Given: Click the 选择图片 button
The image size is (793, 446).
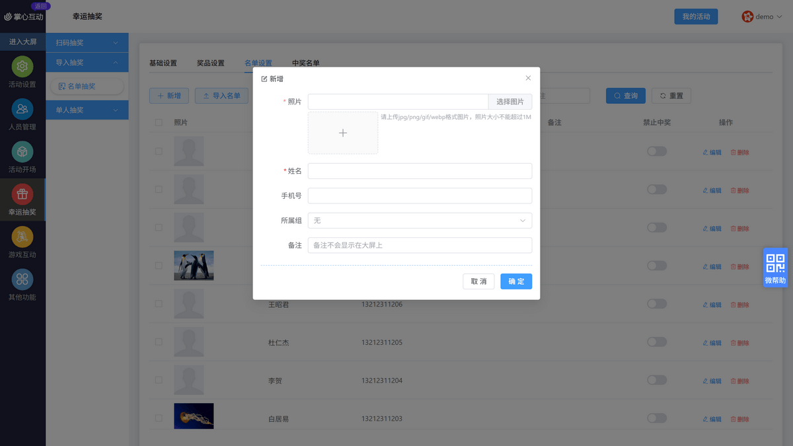Looking at the screenshot, I should click(x=510, y=102).
